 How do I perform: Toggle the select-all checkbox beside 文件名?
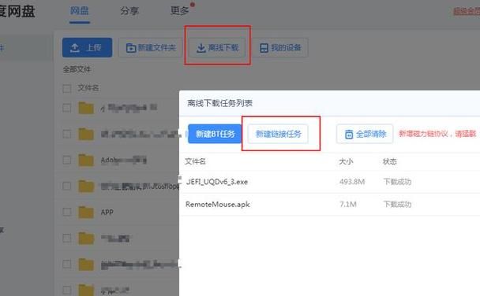click(x=67, y=88)
